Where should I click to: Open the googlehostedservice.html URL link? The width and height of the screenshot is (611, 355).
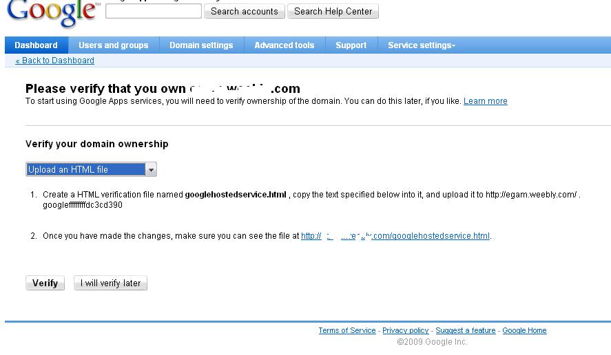click(x=395, y=236)
